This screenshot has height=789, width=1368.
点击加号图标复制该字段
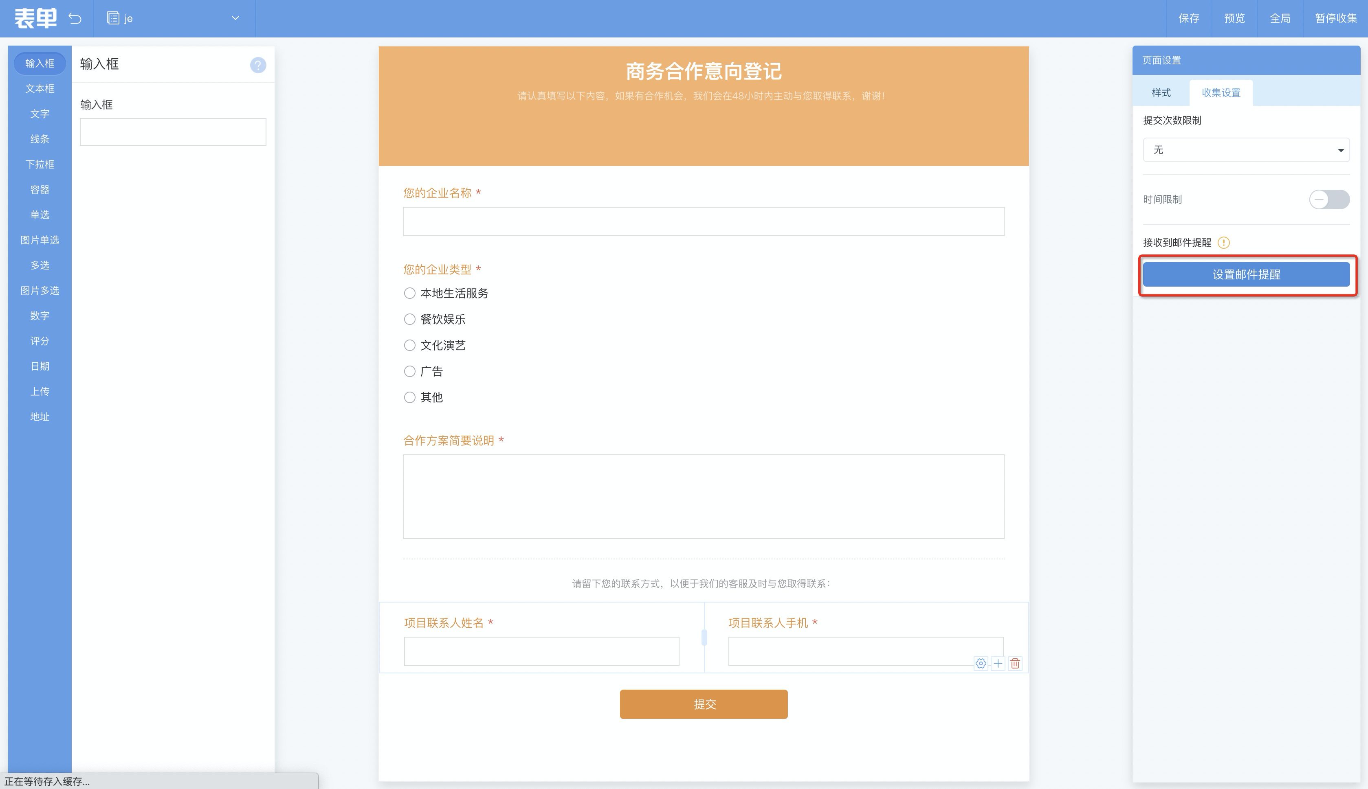click(998, 663)
